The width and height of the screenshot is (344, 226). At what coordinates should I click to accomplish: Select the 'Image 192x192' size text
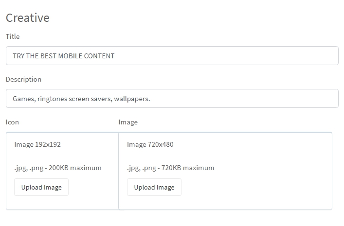[37, 145]
